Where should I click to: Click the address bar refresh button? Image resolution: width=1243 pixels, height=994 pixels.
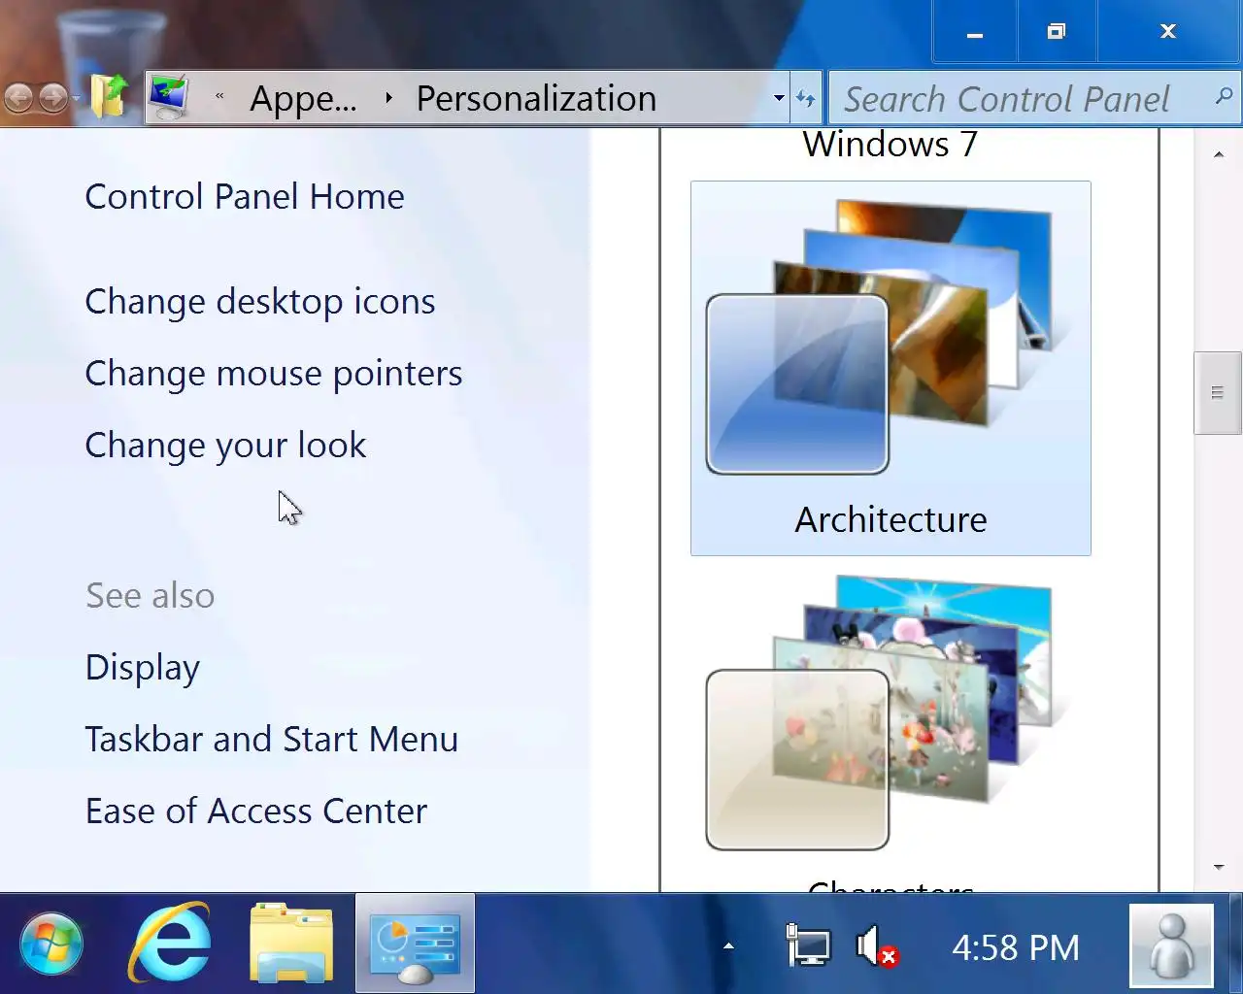tap(806, 98)
